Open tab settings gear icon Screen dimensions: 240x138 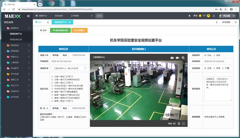tap(235, 22)
